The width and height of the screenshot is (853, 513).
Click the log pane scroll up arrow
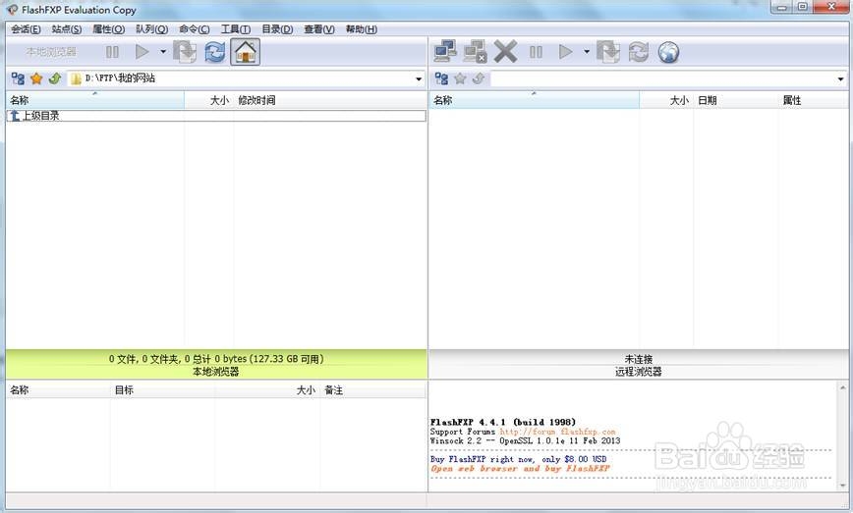(842, 387)
